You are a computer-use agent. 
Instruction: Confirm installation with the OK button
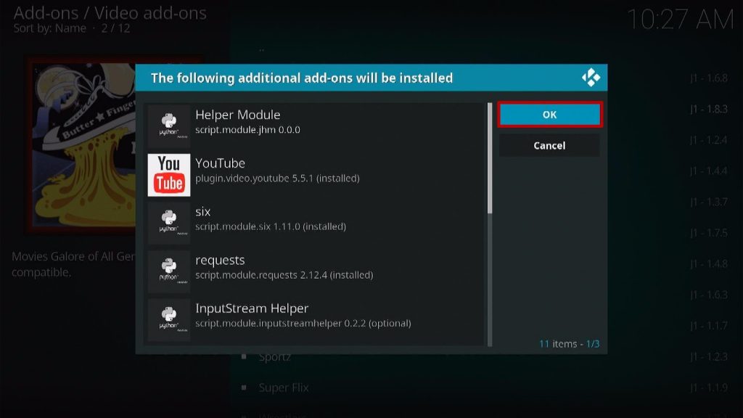point(550,114)
